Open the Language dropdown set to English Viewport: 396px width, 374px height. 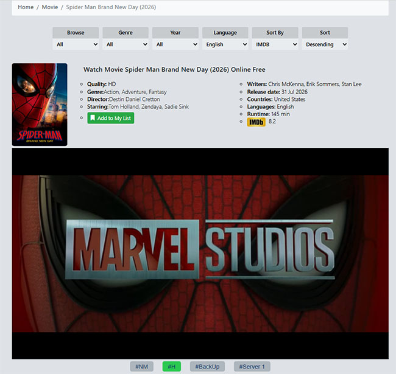tap(225, 44)
